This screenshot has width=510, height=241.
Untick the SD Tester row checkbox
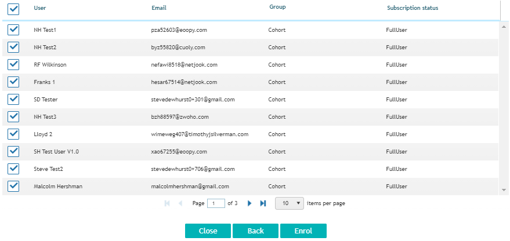point(13,100)
